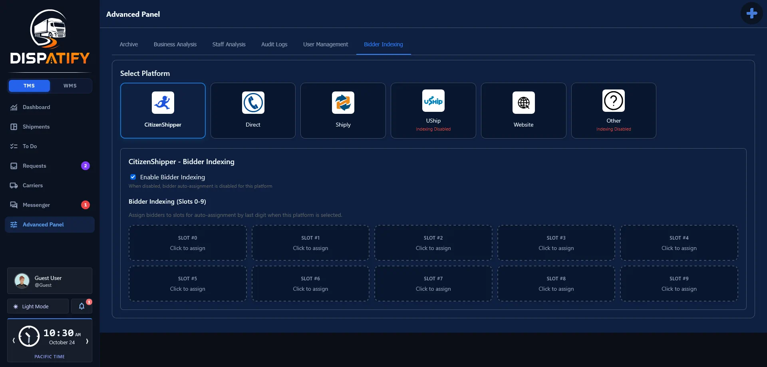Open the Staff Analysis tab
767x367 pixels.
click(x=229, y=44)
